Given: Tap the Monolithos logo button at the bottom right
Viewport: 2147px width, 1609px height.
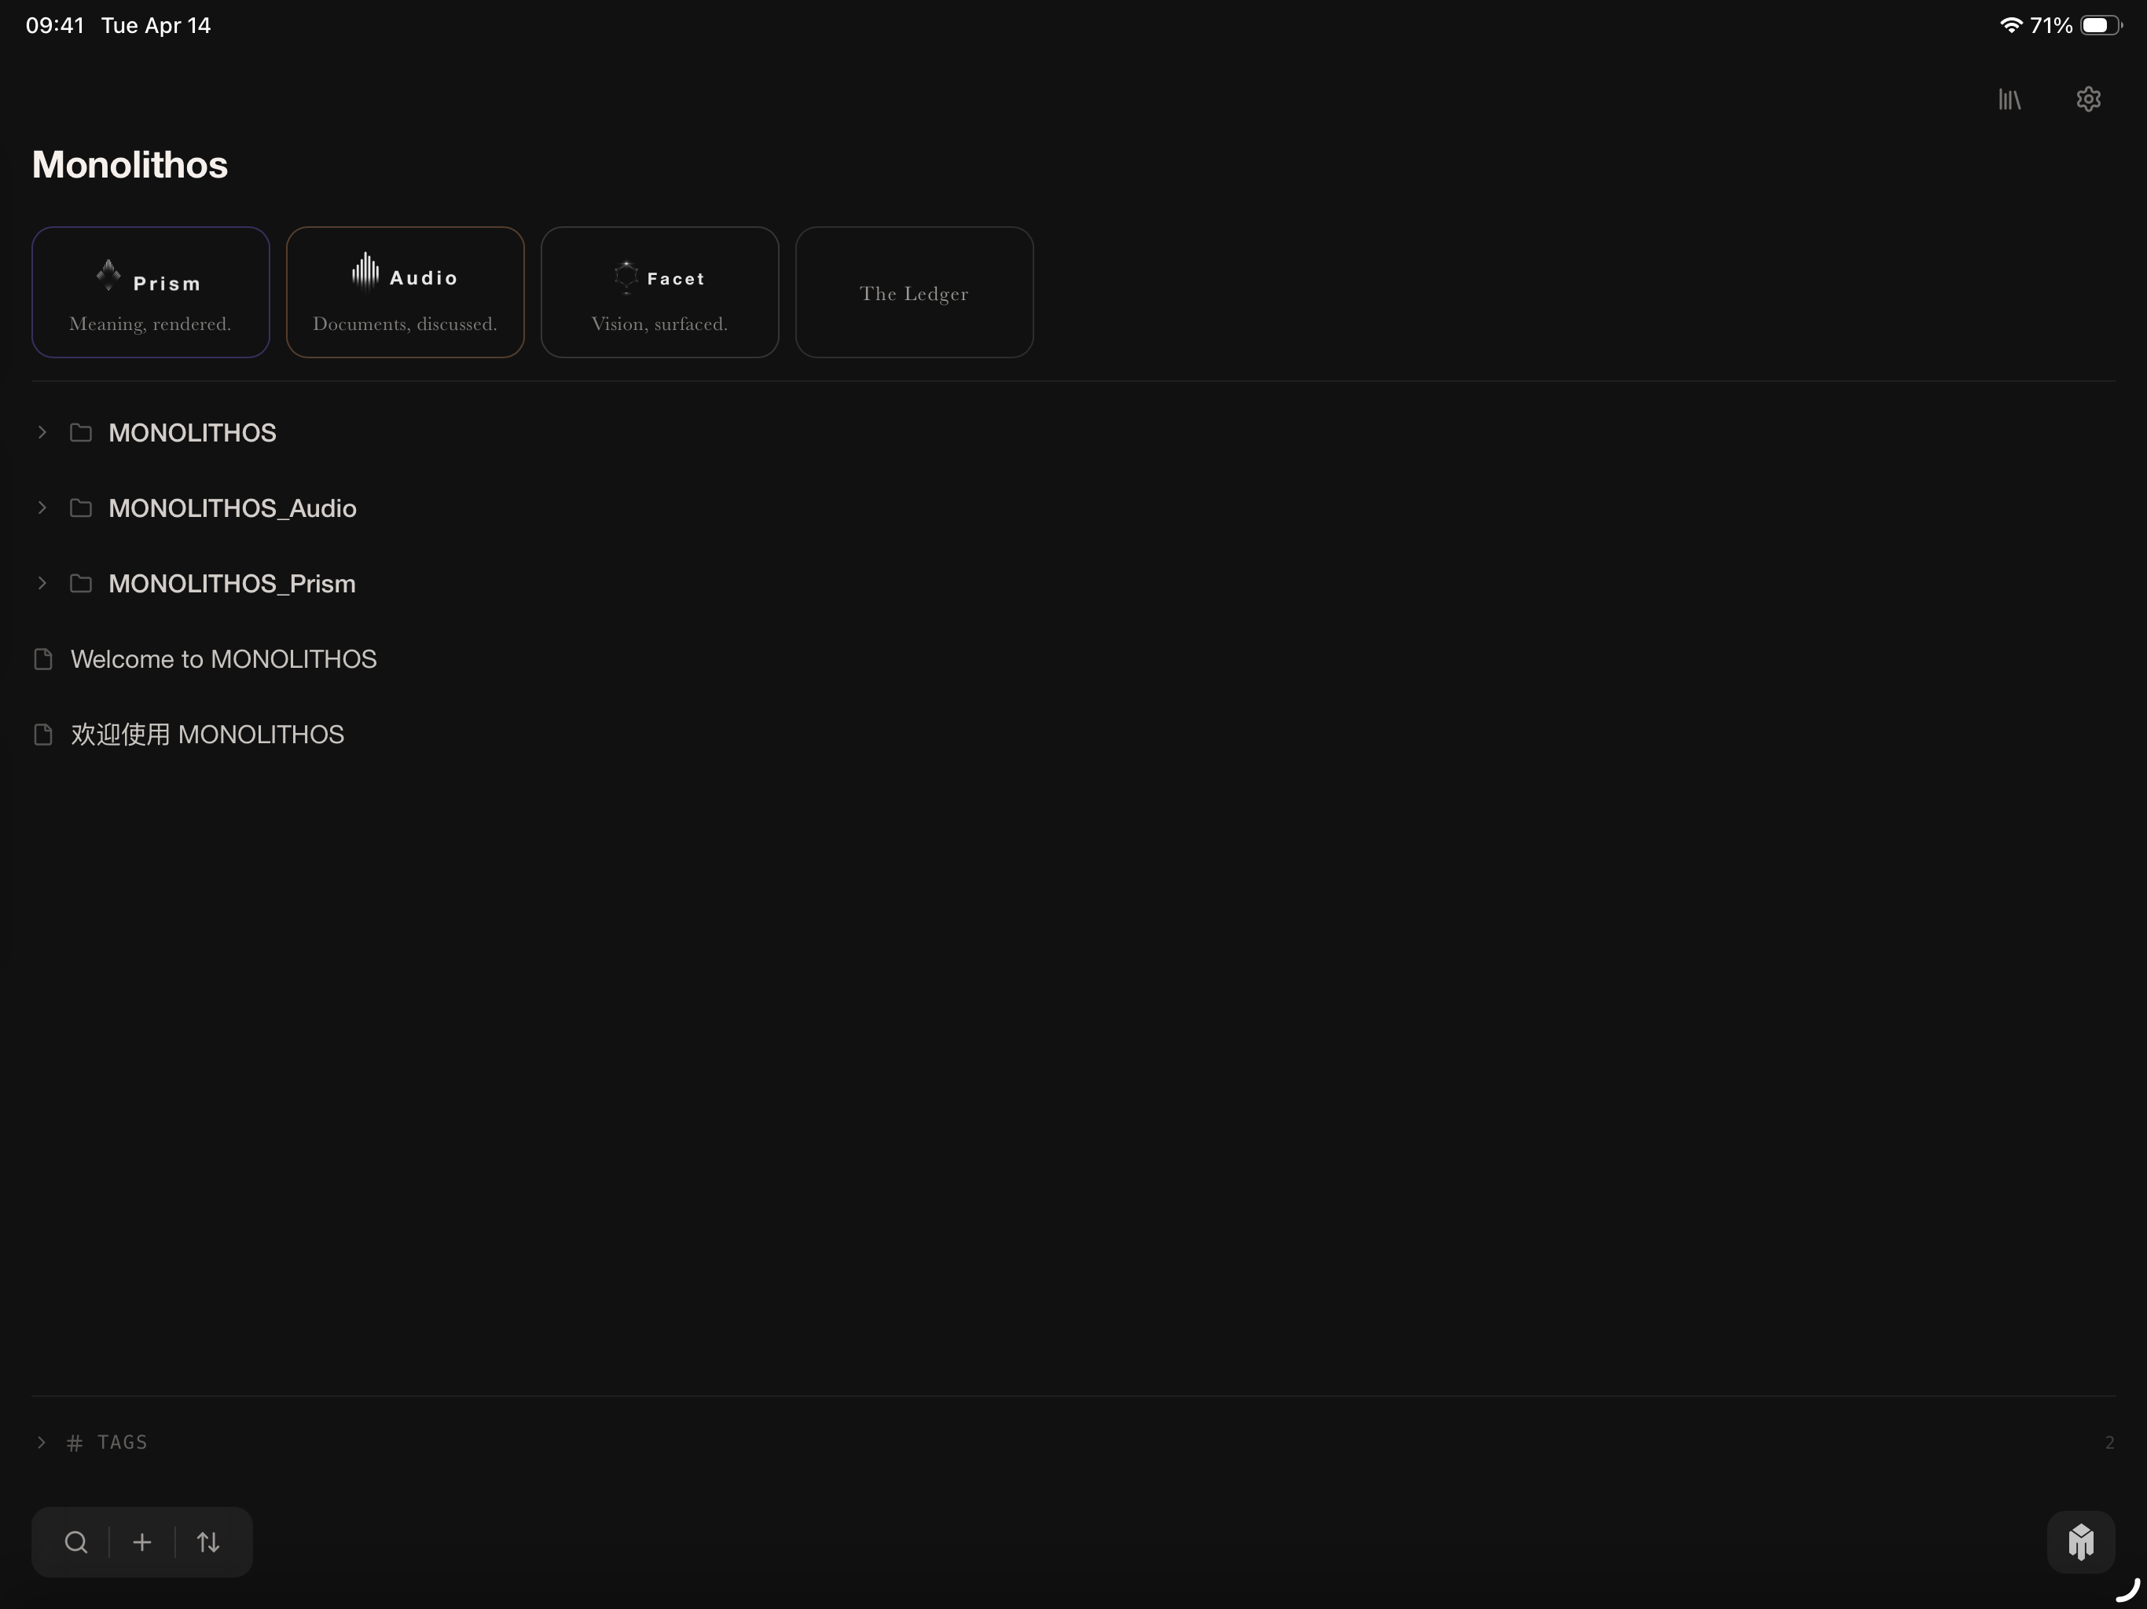Looking at the screenshot, I should (x=2081, y=1541).
